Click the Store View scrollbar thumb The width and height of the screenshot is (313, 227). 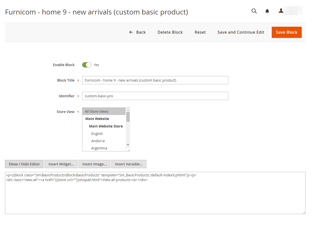point(128,117)
